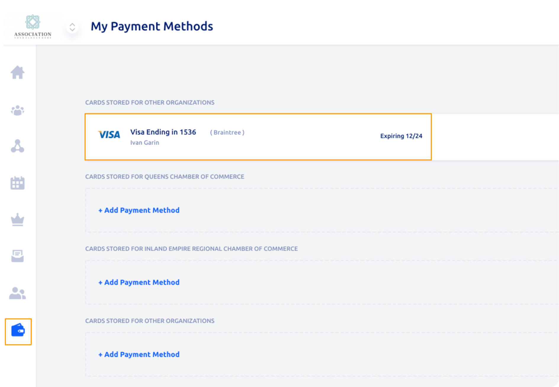Image resolution: width=559 pixels, height=387 pixels.
Task: Click the Association logo
Action: 33,26
